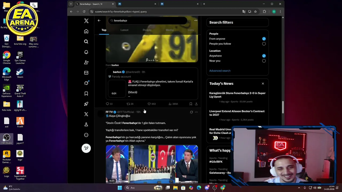
Task: Open Steam desktop shortcut
Action: pyautogui.click(x=20, y=73)
